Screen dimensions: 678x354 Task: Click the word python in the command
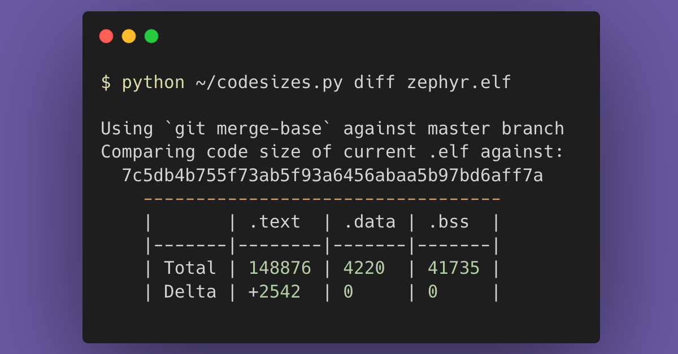154,84
